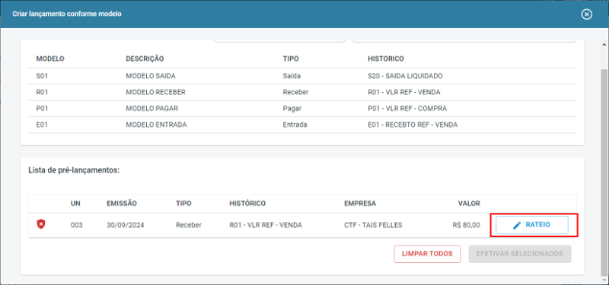Screen dimensions: 609x285
Task: Close the Criar lançamento conforme modelo dialog
Action: pyautogui.click(x=586, y=14)
